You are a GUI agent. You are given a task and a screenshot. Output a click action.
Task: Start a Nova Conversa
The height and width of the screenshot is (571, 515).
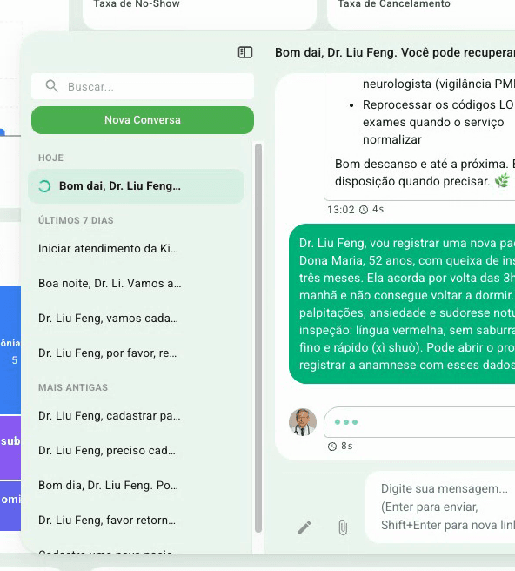[143, 120]
